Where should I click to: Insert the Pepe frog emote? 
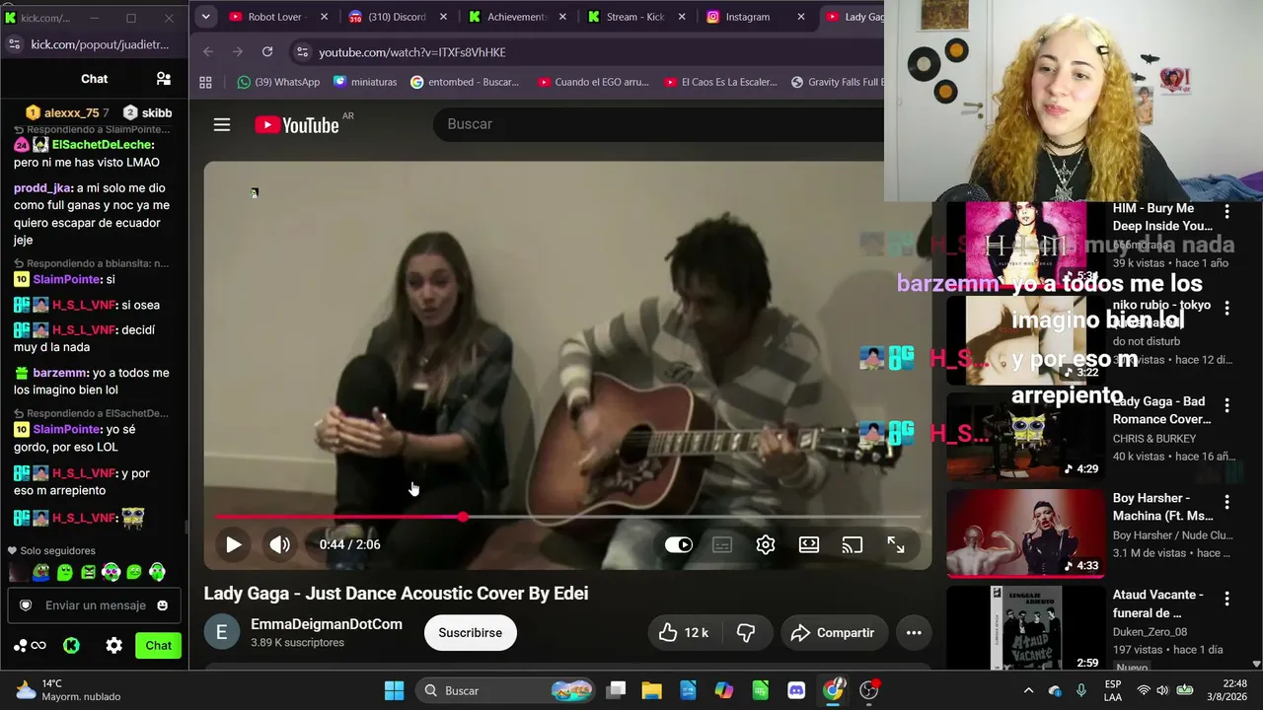tap(41, 572)
